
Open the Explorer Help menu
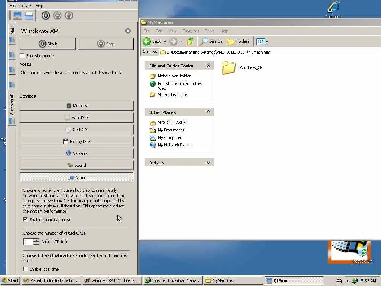(224, 31)
